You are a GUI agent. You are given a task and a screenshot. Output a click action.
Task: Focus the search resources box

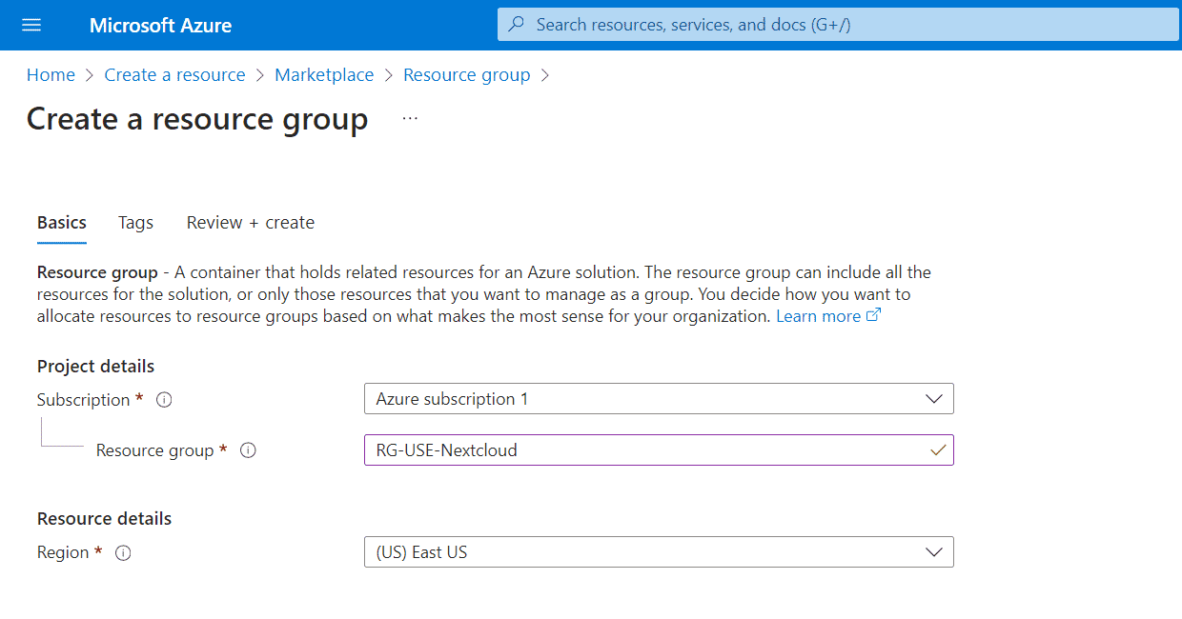838,25
